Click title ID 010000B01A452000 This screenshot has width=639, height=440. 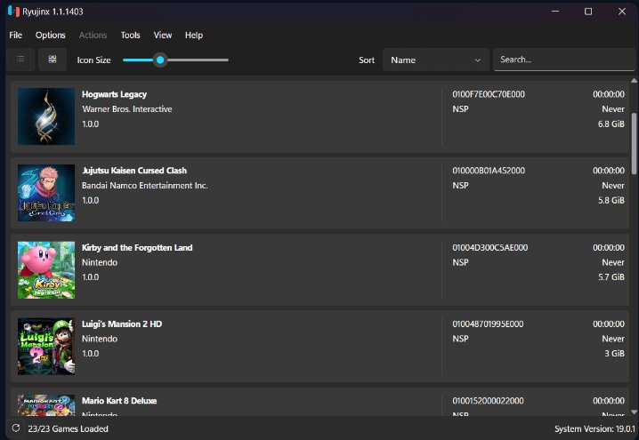point(489,171)
